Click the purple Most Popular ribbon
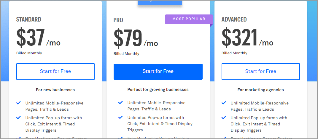The width and height of the screenshot is (318, 139). (189, 19)
